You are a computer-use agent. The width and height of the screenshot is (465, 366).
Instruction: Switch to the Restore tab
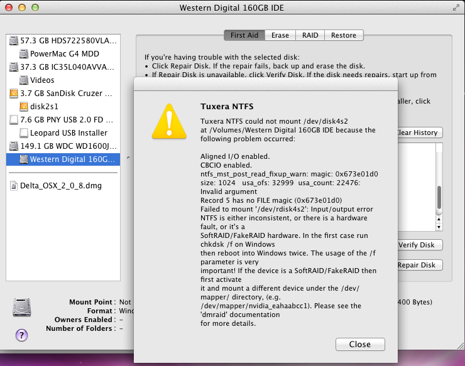[x=344, y=35]
